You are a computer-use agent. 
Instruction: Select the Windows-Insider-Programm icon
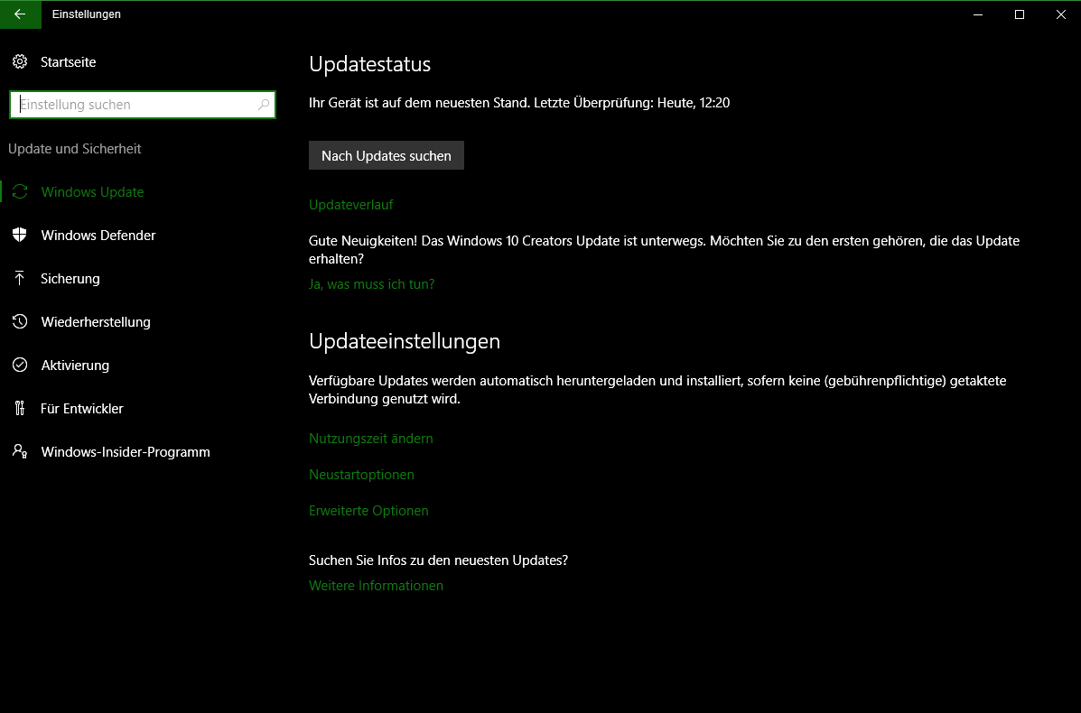click(x=20, y=451)
